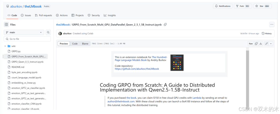Open the Raw file view
The width and height of the screenshot is (280, 114).
pos(251,44)
